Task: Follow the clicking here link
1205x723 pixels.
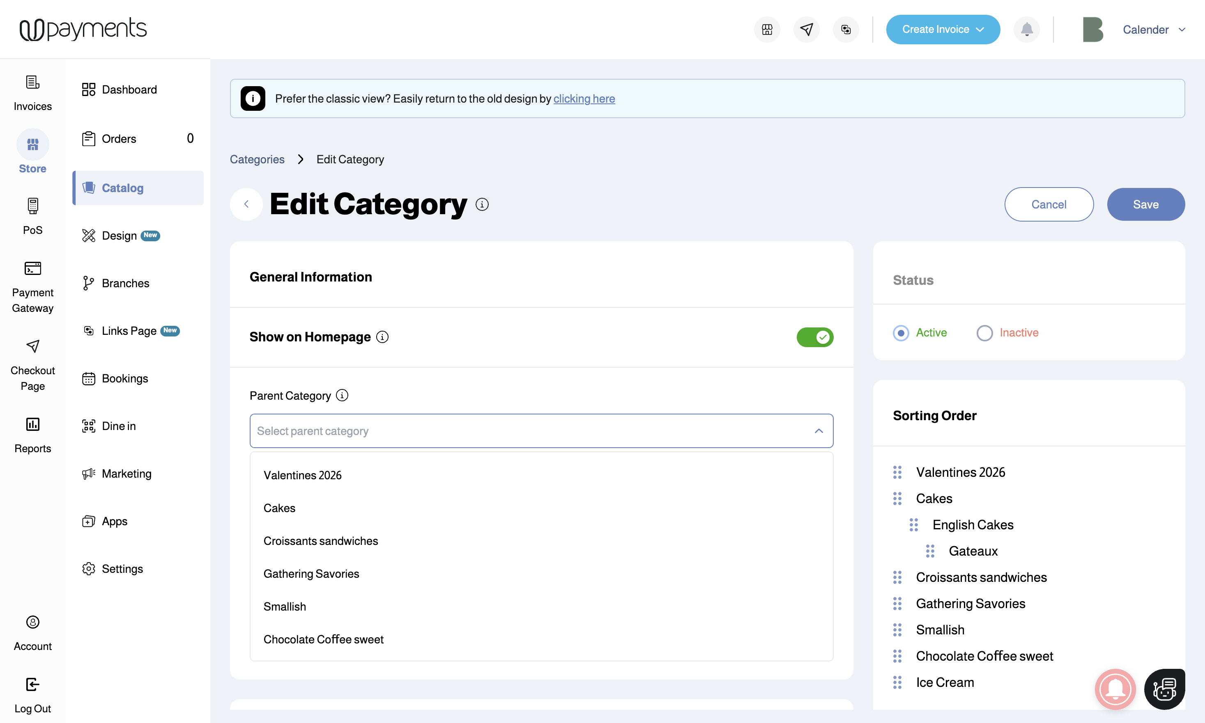Action: point(584,99)
